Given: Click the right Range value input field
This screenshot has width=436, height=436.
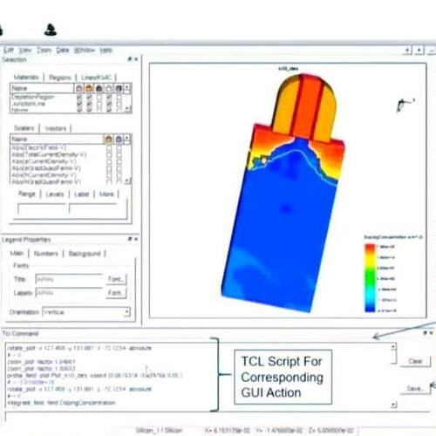Looking at the screenshot, I should (x=92, y=209).
